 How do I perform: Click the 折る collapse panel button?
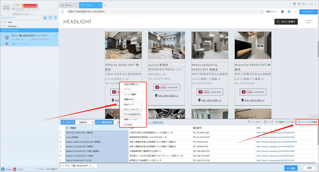313,117
